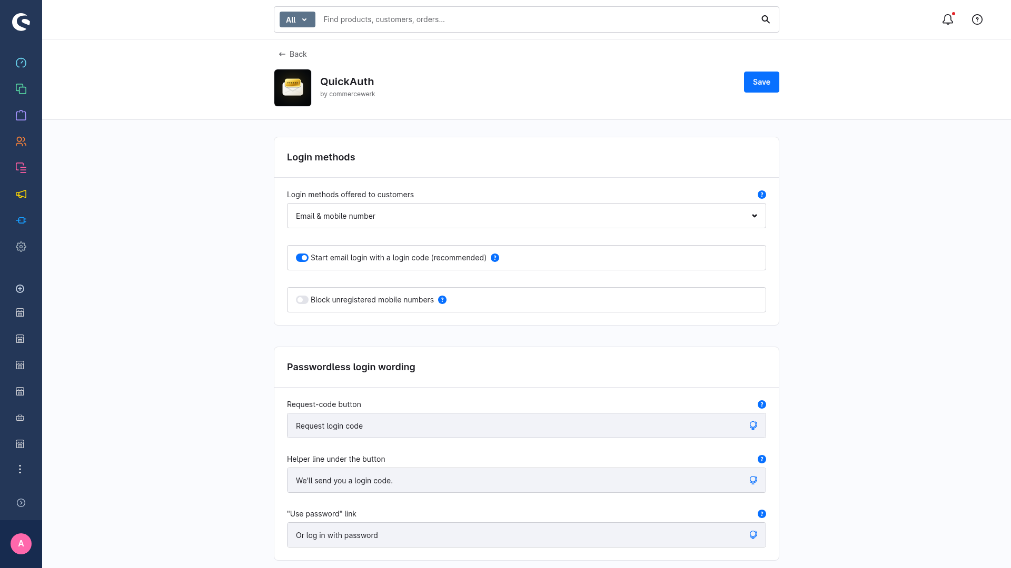Add a sales channel via plus icon
Image resolution: width=1011 pixels, height=568 pixels.
[x=20, y=289]
